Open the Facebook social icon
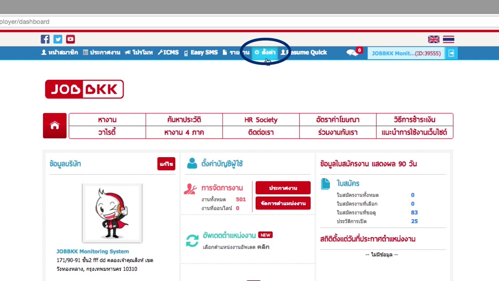Image resolution: width=499 pixels, height=281 pixels. coord(45,39)
